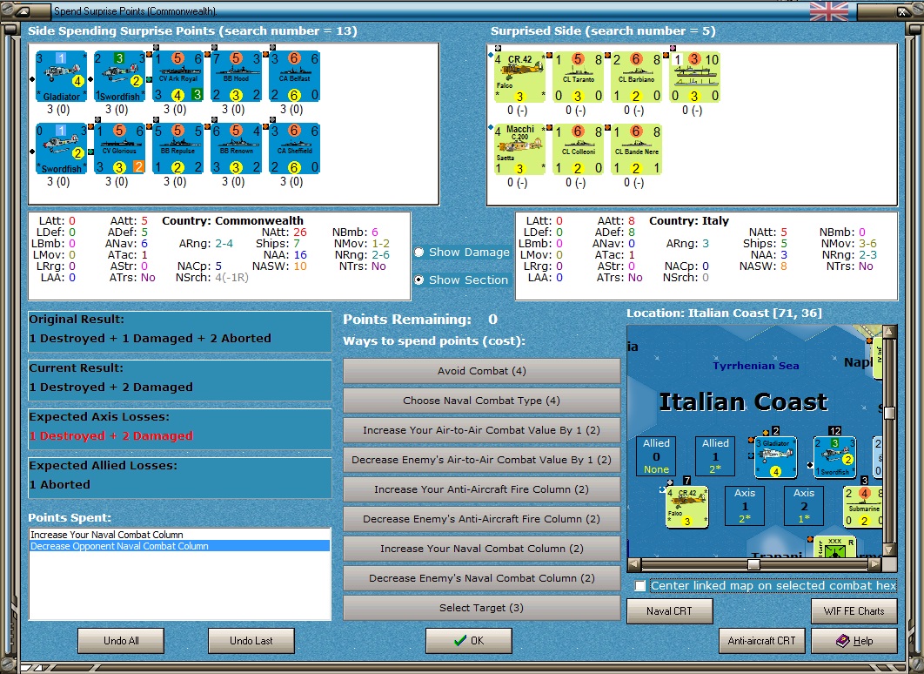Click the Select Target (3) button

(x=481, y=608)
